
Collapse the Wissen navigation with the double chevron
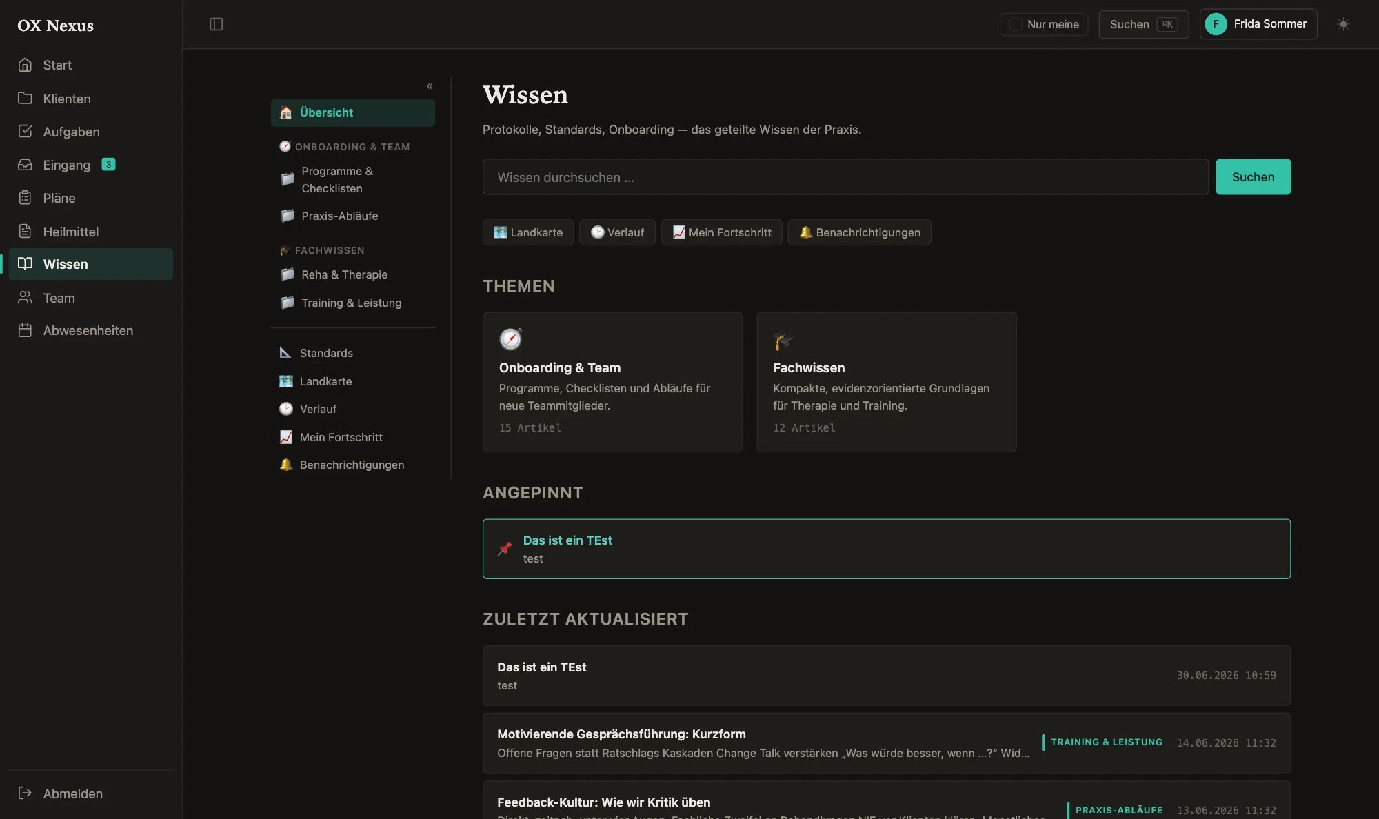point(430,86)
